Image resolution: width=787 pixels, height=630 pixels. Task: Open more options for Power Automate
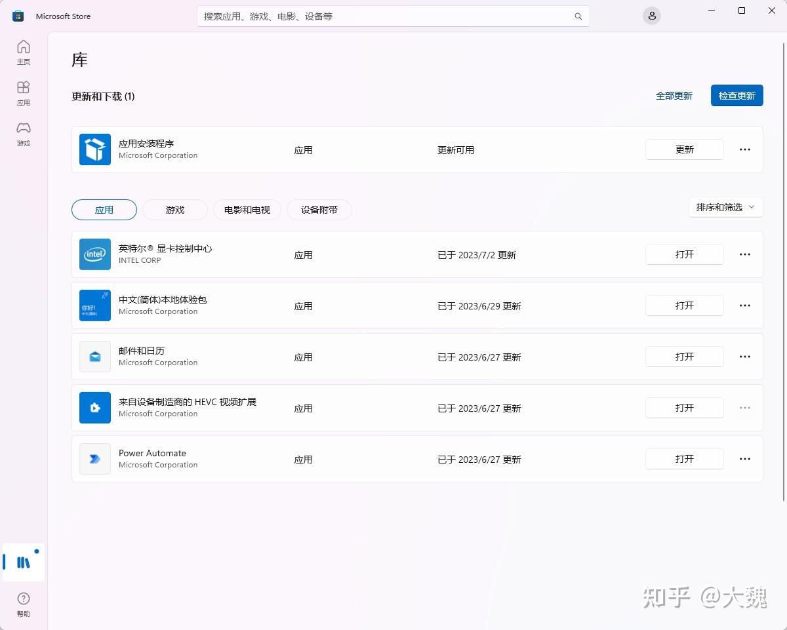[x=745, y=459]
